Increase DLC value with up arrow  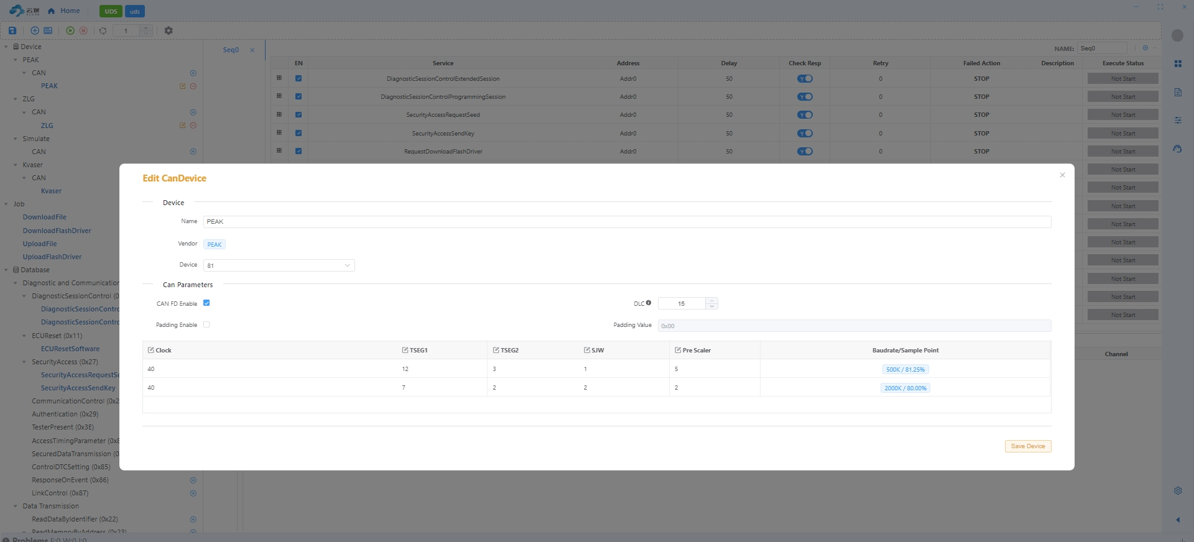pos(712,301)
